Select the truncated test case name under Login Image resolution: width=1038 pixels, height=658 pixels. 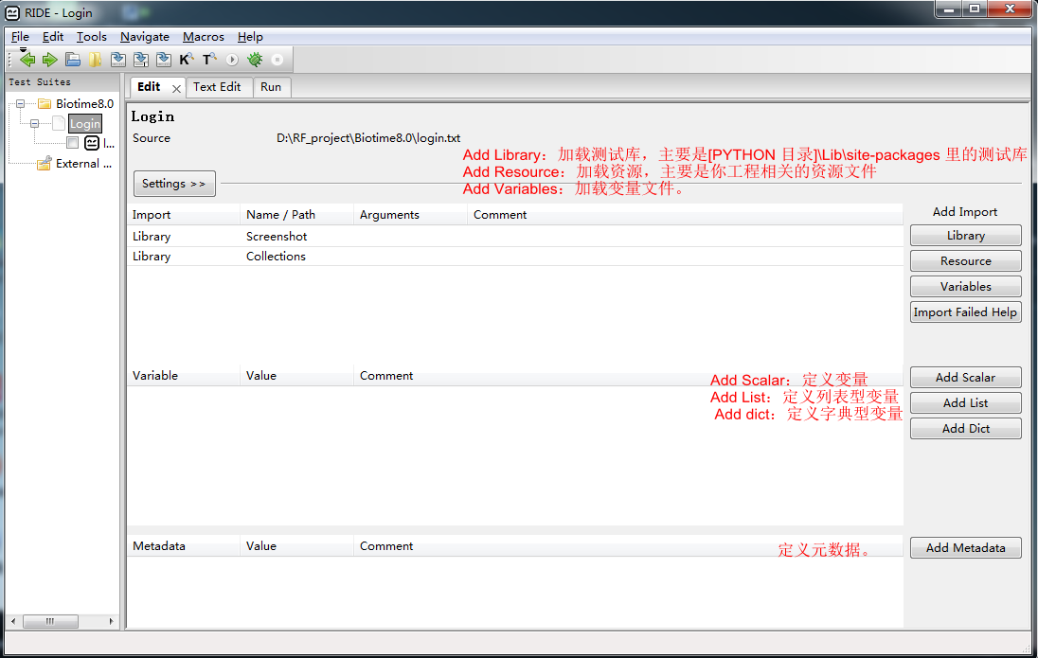pos(109,144)
